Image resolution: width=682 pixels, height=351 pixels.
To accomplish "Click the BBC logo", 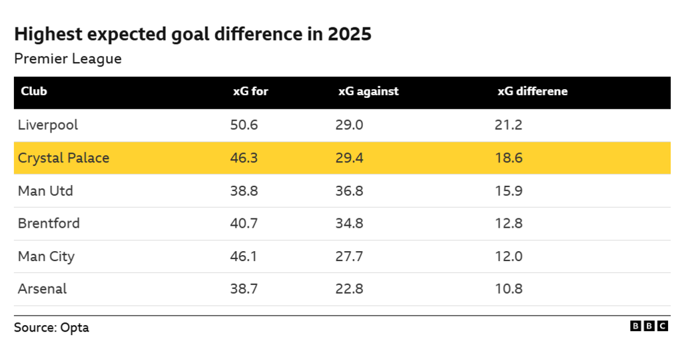I will click(x=649, y=326).
